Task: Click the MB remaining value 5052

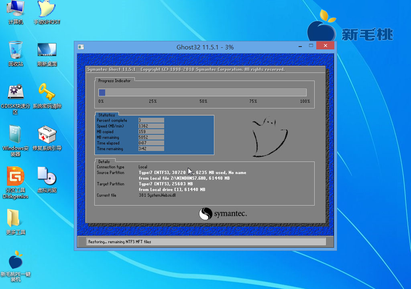Action: pyautogui.click(x=151, y=137)
